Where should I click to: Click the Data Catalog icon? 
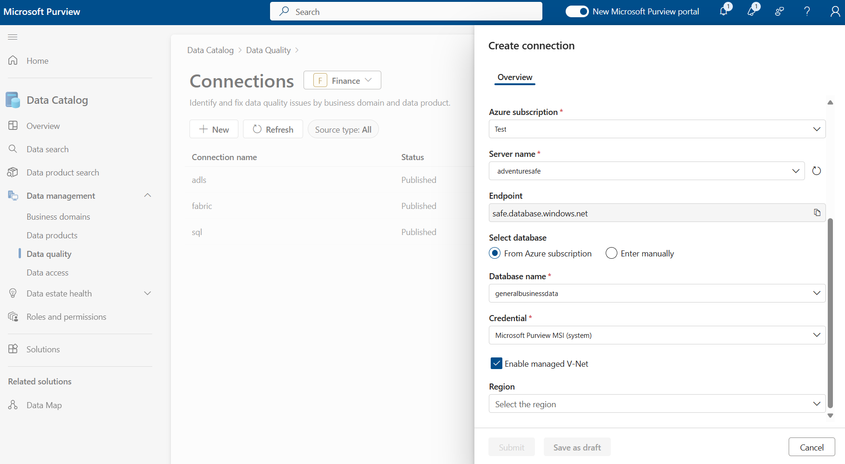point(13,100)
